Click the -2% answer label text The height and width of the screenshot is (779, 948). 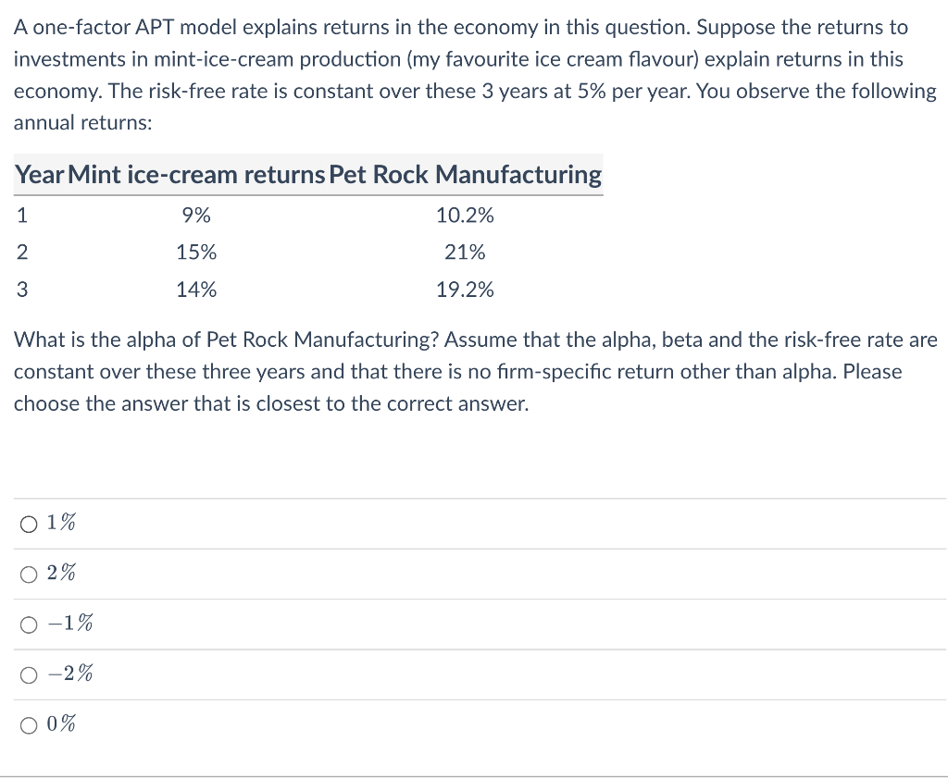(x=69, y=674)
